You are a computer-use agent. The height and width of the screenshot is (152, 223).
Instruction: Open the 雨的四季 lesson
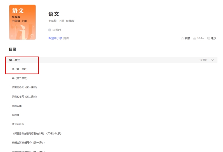17,106
